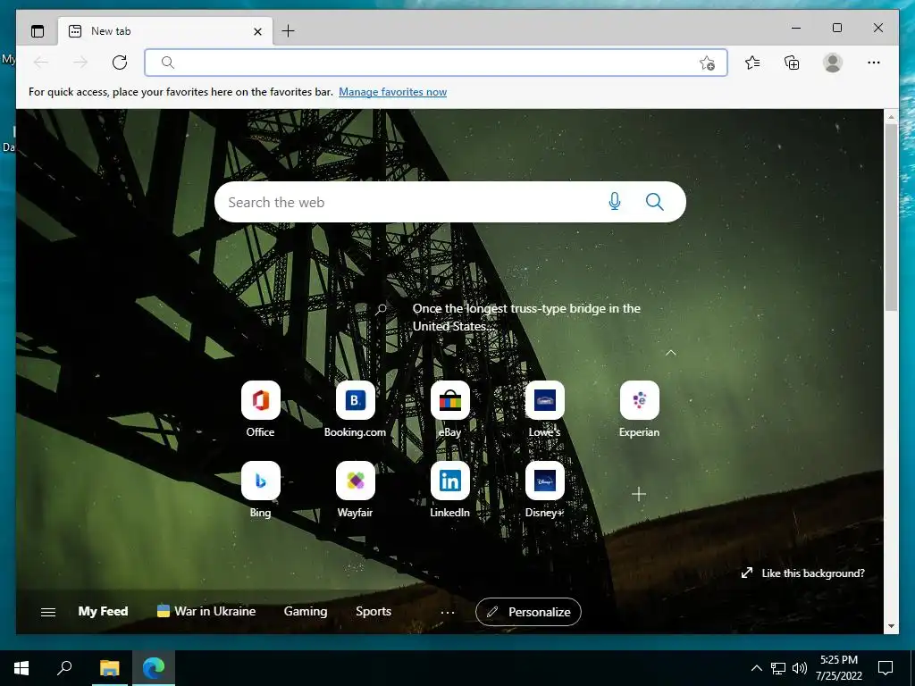Select the My Feed tab
This screenshot has height=686, width=915.
[x=103, y=611]
